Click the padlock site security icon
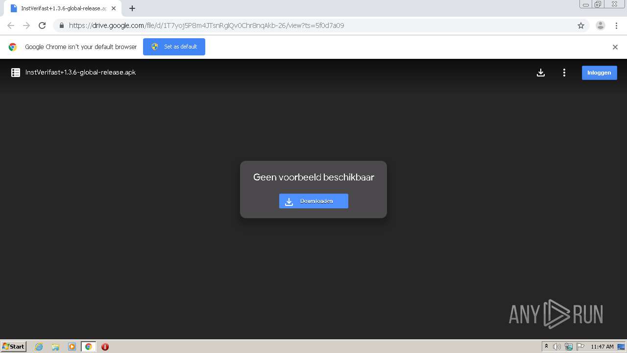The width and height of the screenshot is (627, 353). 61,25
